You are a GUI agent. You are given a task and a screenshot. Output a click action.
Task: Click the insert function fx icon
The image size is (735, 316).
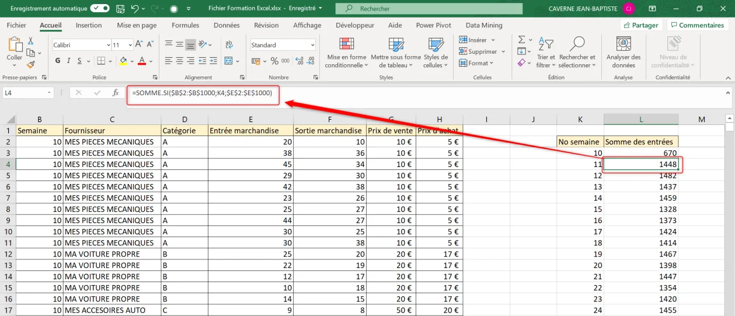click(116, 92)
